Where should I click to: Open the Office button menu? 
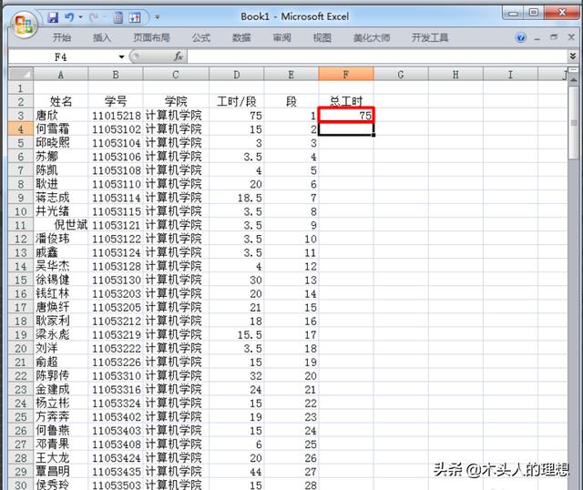[x=25, y=26]
